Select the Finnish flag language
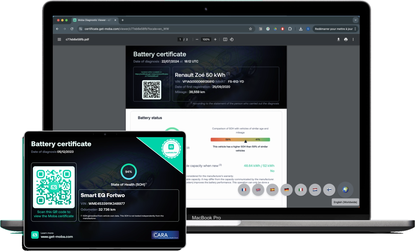The height and width of the screenshot is (251, 415). coord(329,190)
